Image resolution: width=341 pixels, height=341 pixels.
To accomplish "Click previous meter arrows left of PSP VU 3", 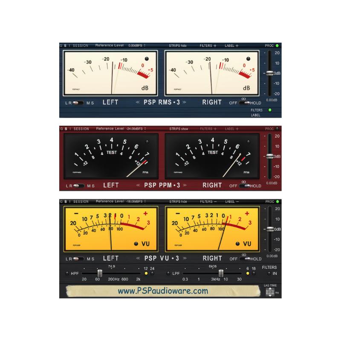I will tap(138, 258).
